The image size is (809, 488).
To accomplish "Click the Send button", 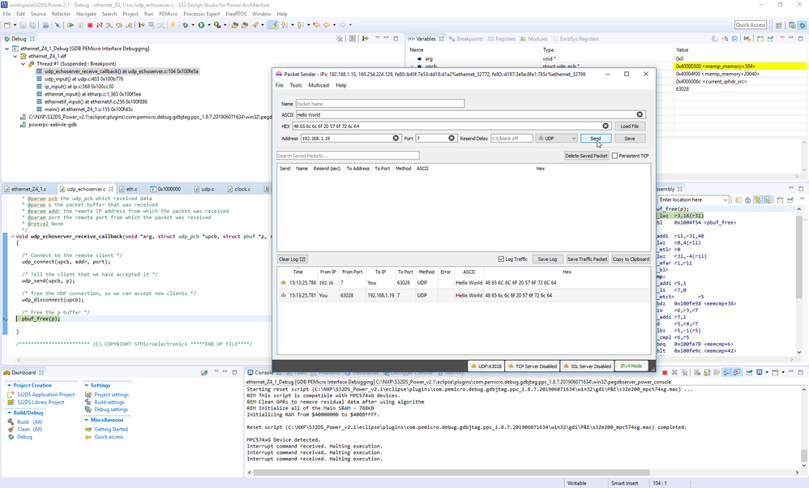I will coord(596,139).
